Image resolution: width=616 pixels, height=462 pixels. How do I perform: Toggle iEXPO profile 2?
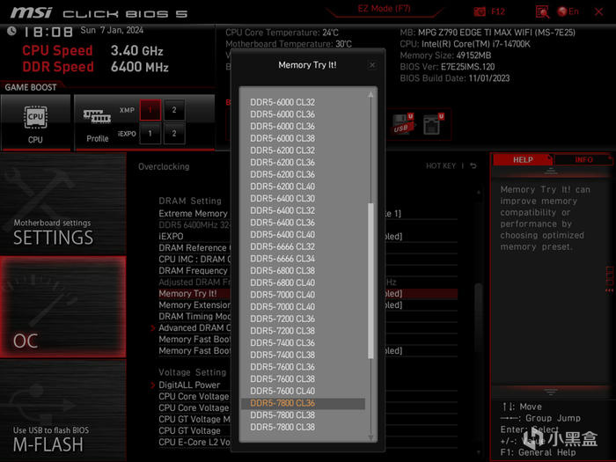coord(174,134)
